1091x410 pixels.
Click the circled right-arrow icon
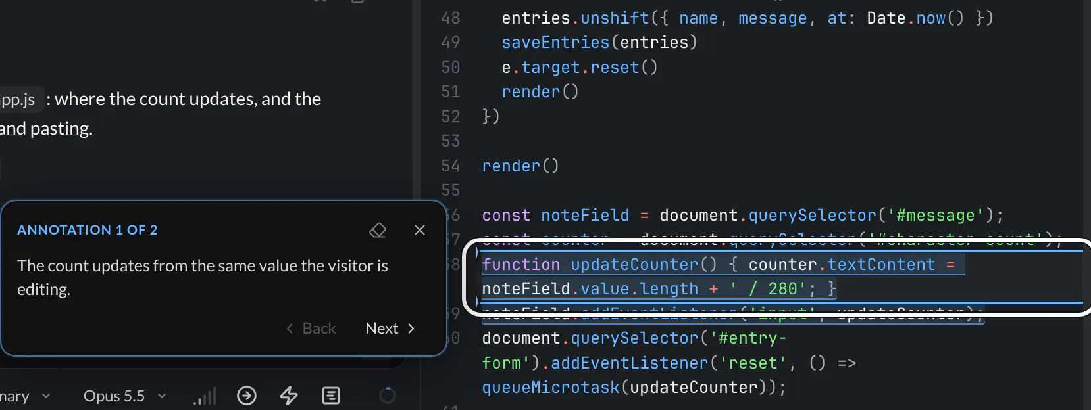247,396
